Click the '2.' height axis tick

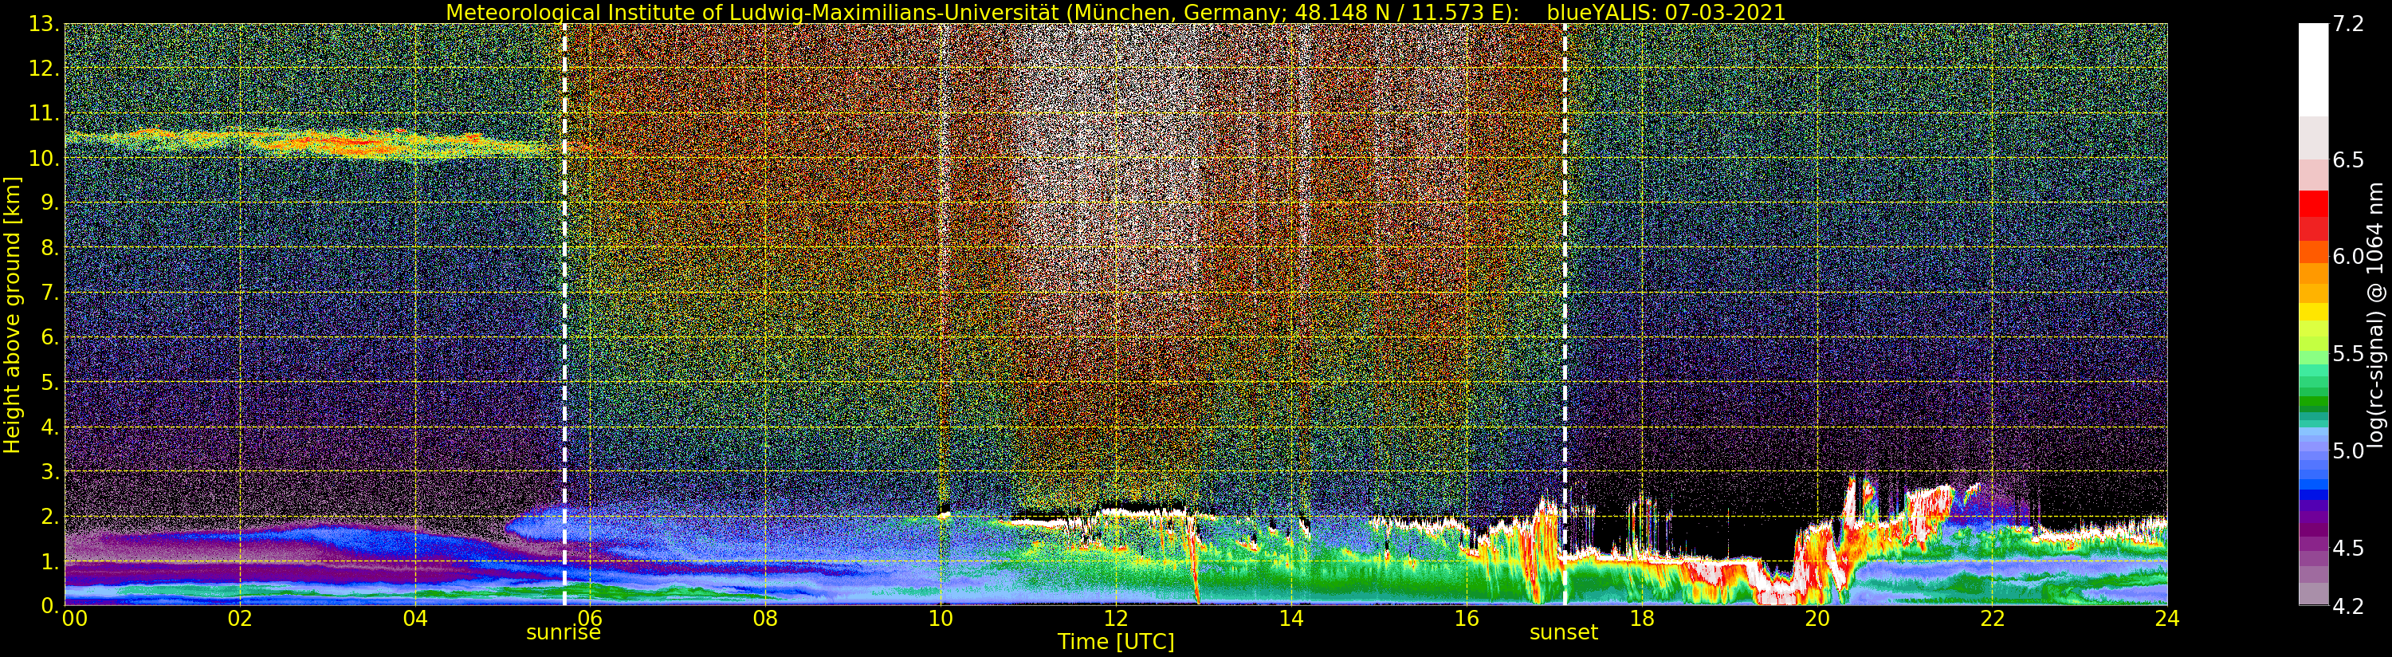click(x=49, y=516)
